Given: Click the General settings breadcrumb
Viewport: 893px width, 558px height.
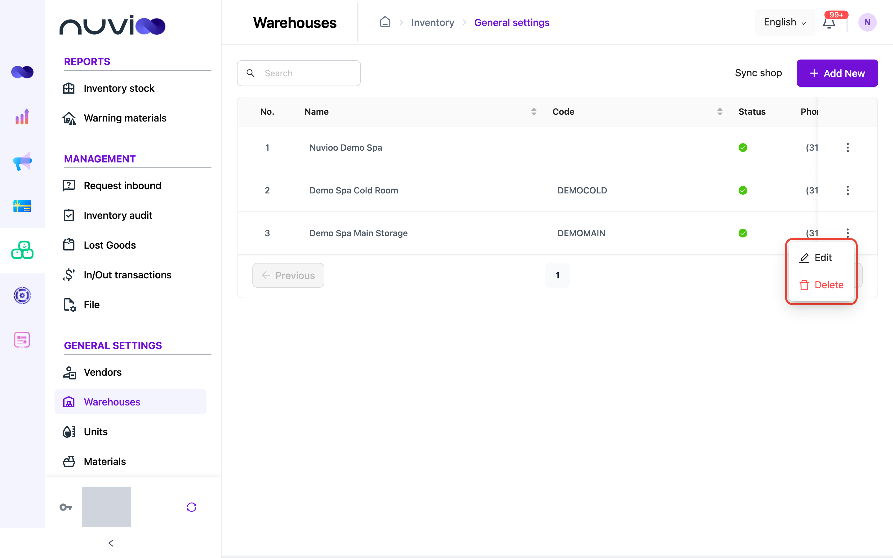Looking at the screenshot, I should click(x=512, y=23).
